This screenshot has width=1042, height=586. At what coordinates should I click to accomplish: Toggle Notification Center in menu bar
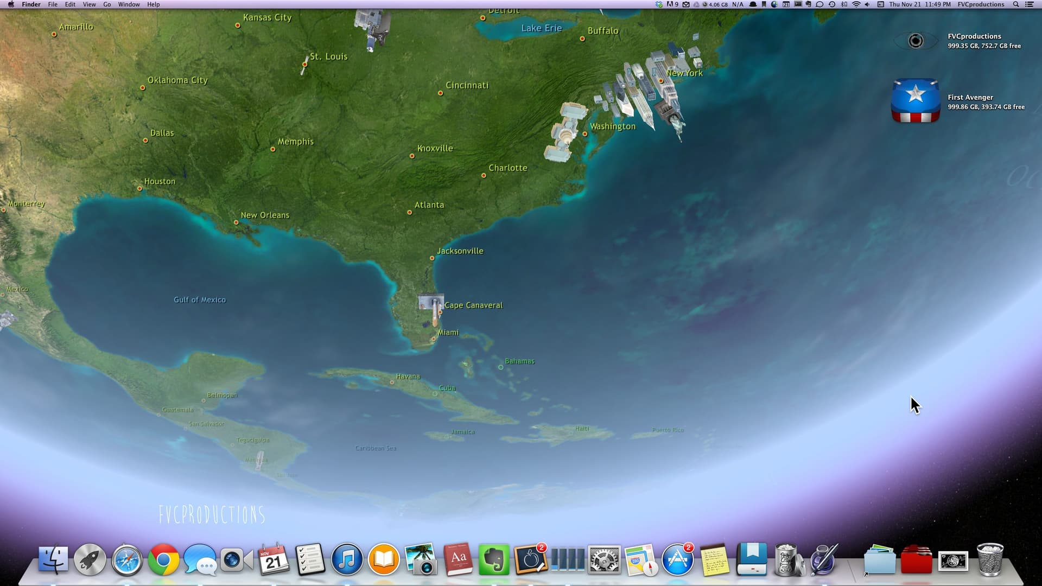coord(1029,4)
